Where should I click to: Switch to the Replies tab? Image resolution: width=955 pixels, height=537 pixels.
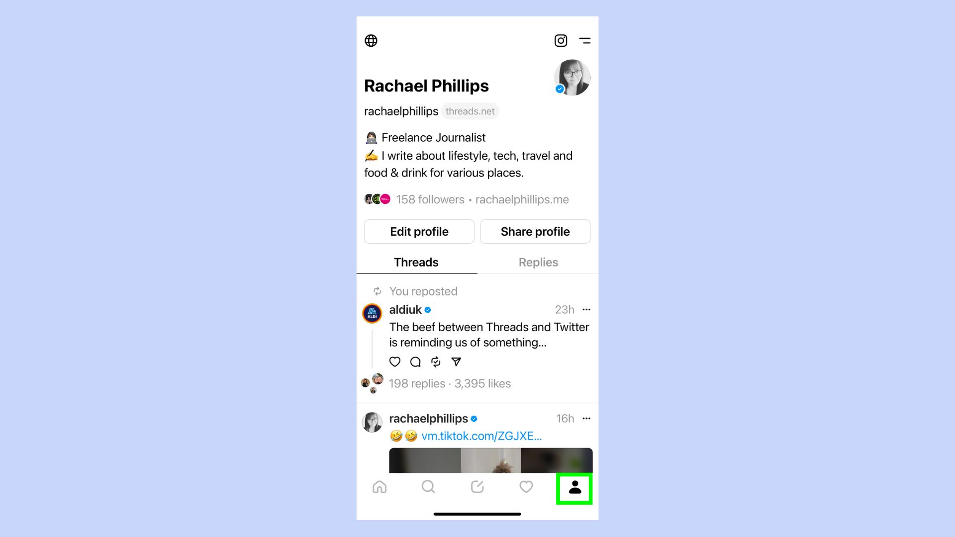tap(538, 262)
